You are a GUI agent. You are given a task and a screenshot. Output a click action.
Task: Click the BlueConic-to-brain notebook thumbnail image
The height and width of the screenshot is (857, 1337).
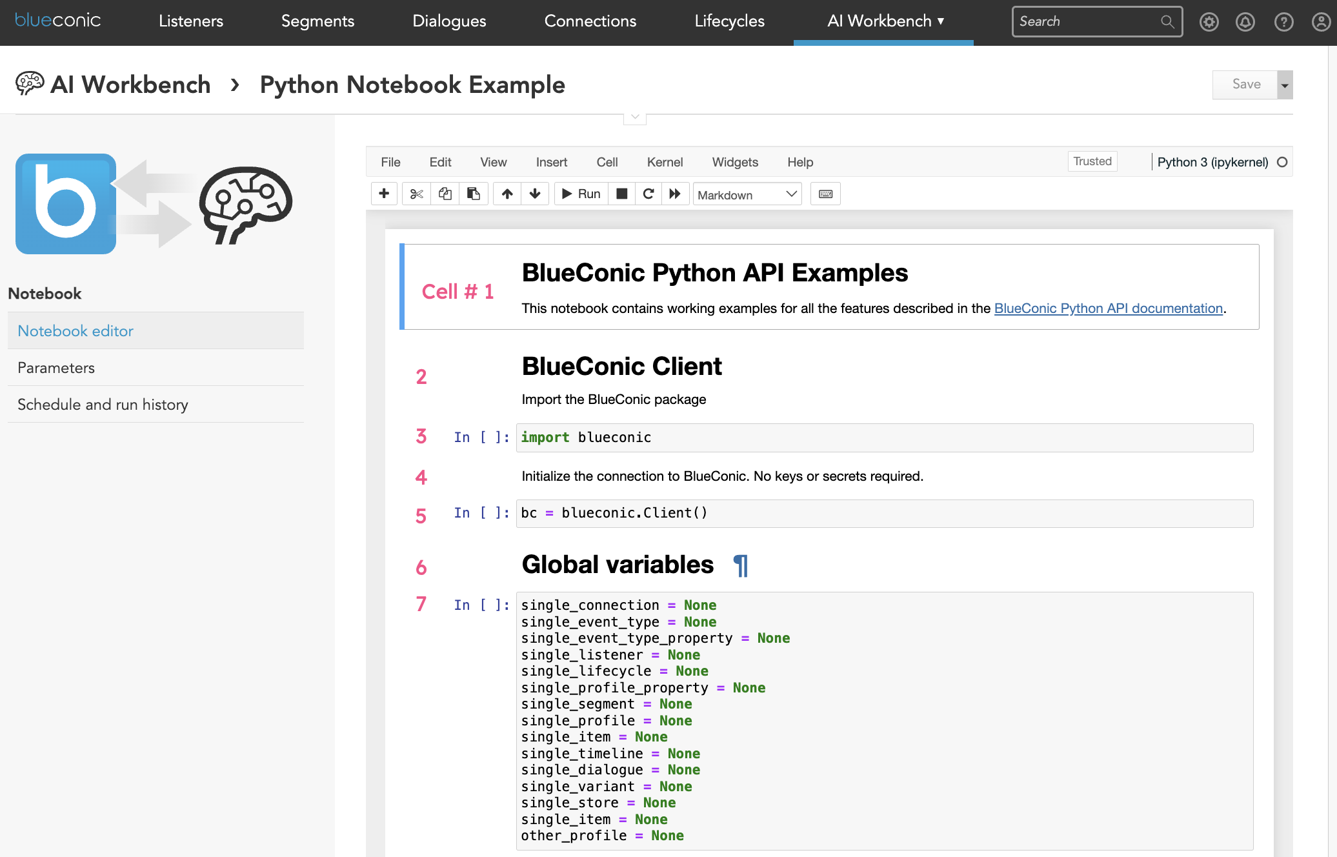click(154, 204)
